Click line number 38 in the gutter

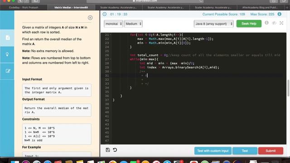(x=107, y=104)
